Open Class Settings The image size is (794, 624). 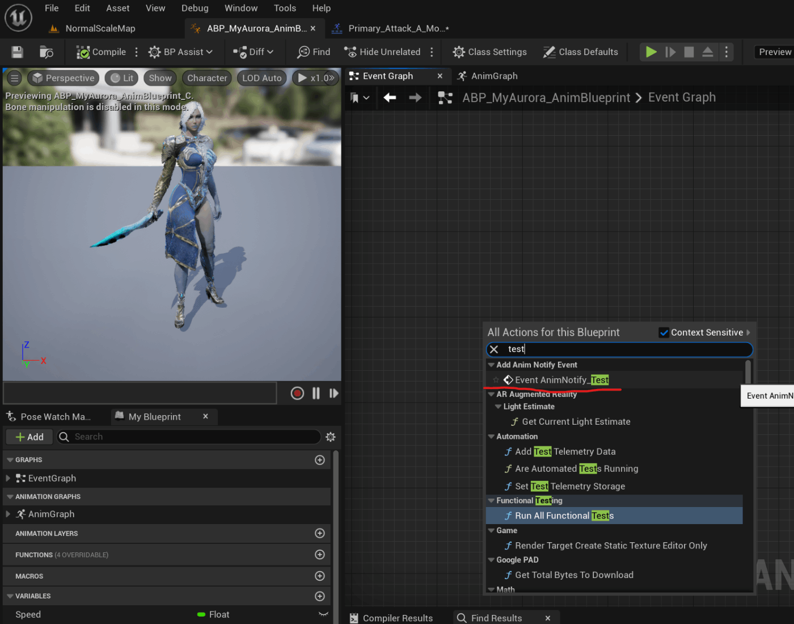click(490, 52)
